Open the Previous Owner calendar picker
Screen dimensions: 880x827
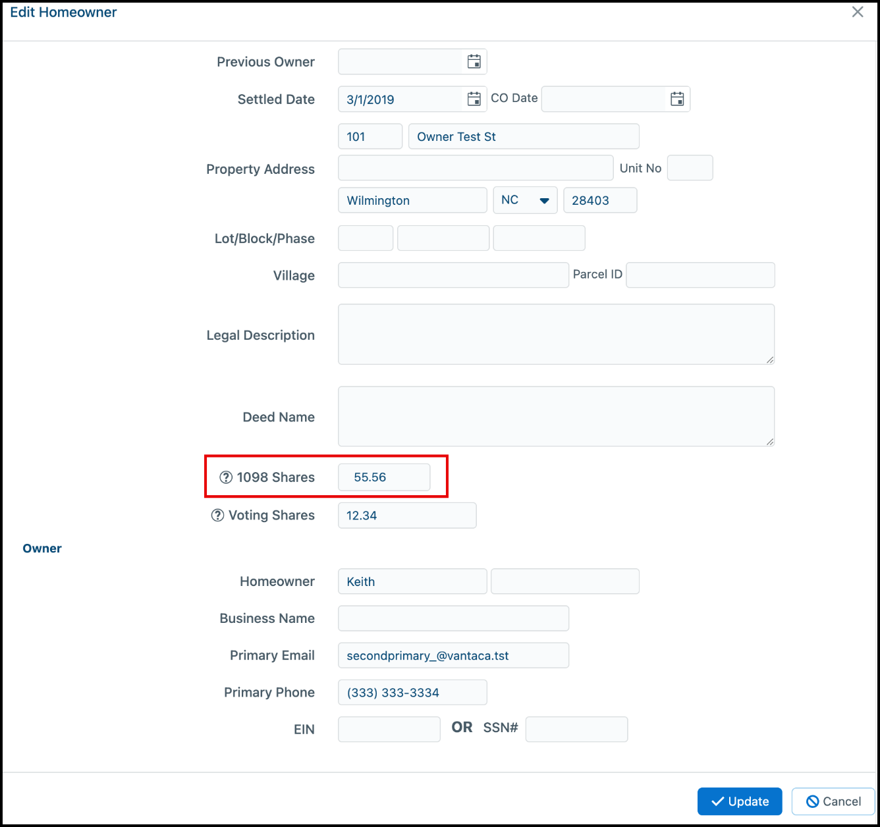tap(474, 61)
